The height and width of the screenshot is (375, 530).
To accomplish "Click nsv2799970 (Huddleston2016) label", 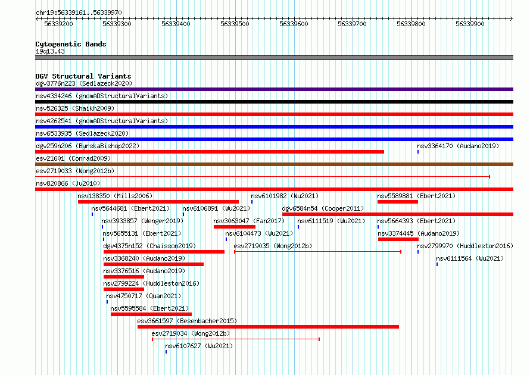I will [x=465, y=246].
